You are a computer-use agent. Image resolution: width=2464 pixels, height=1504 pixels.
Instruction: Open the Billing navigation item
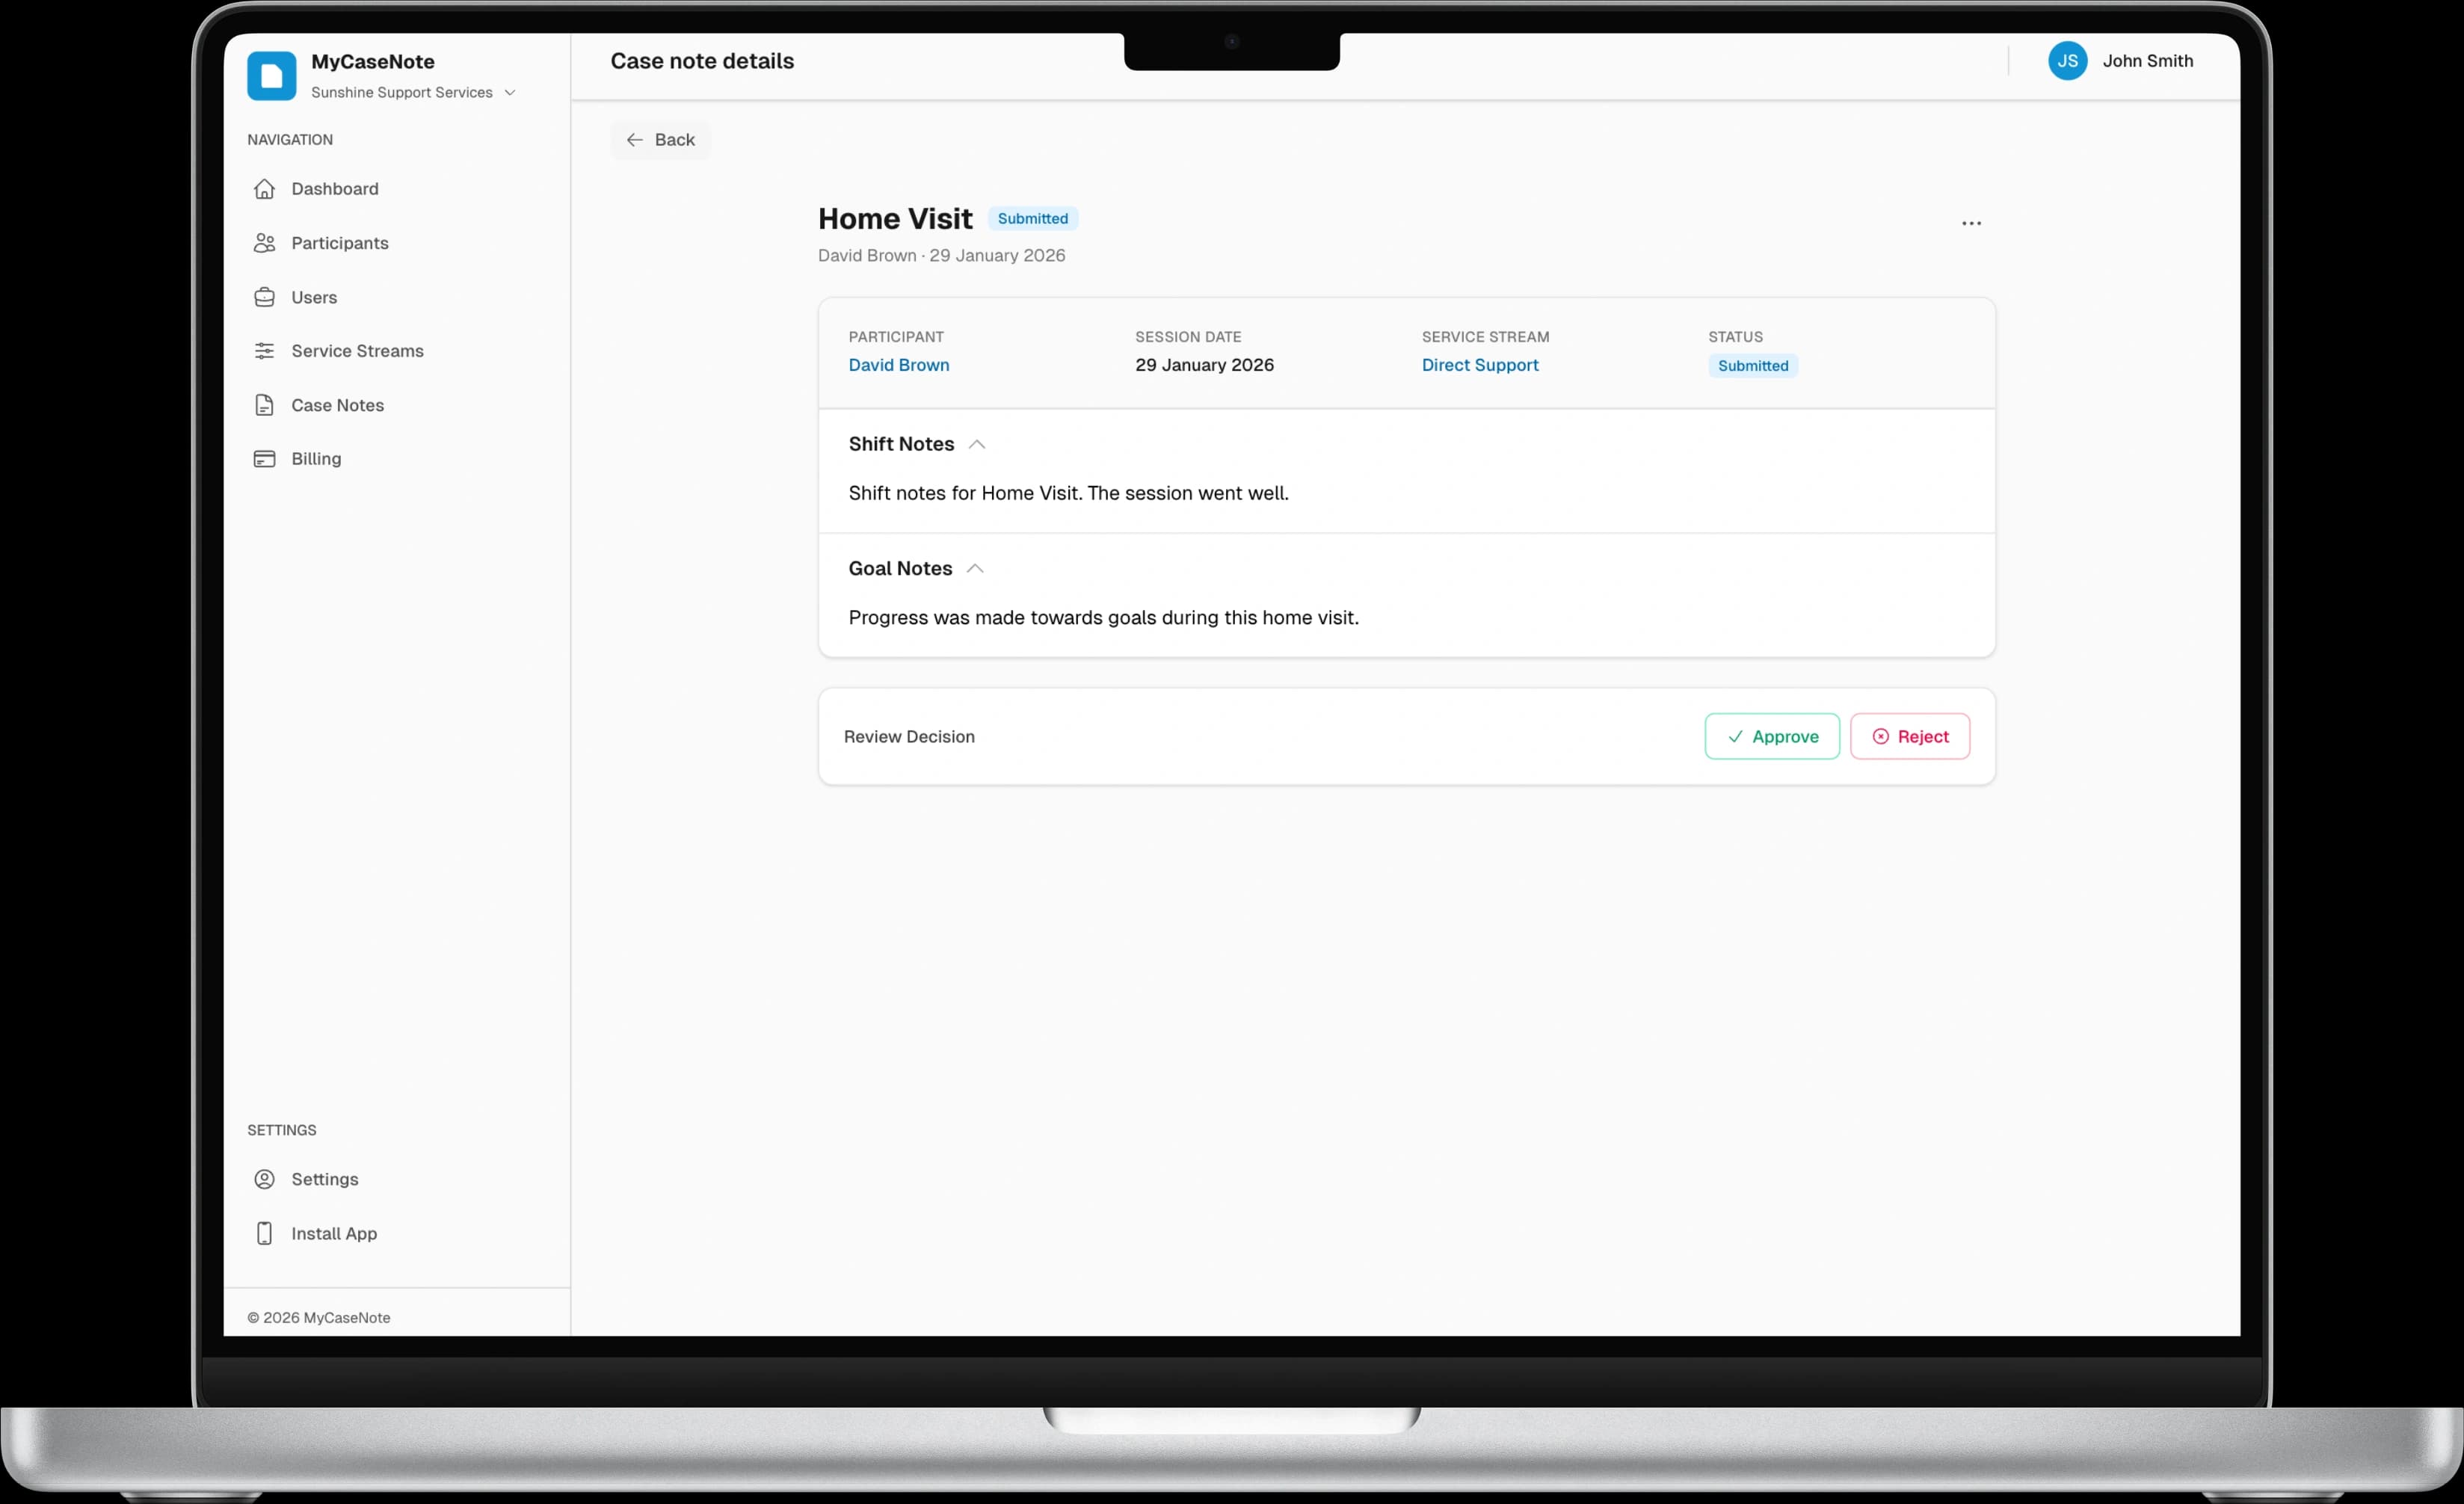316,459
